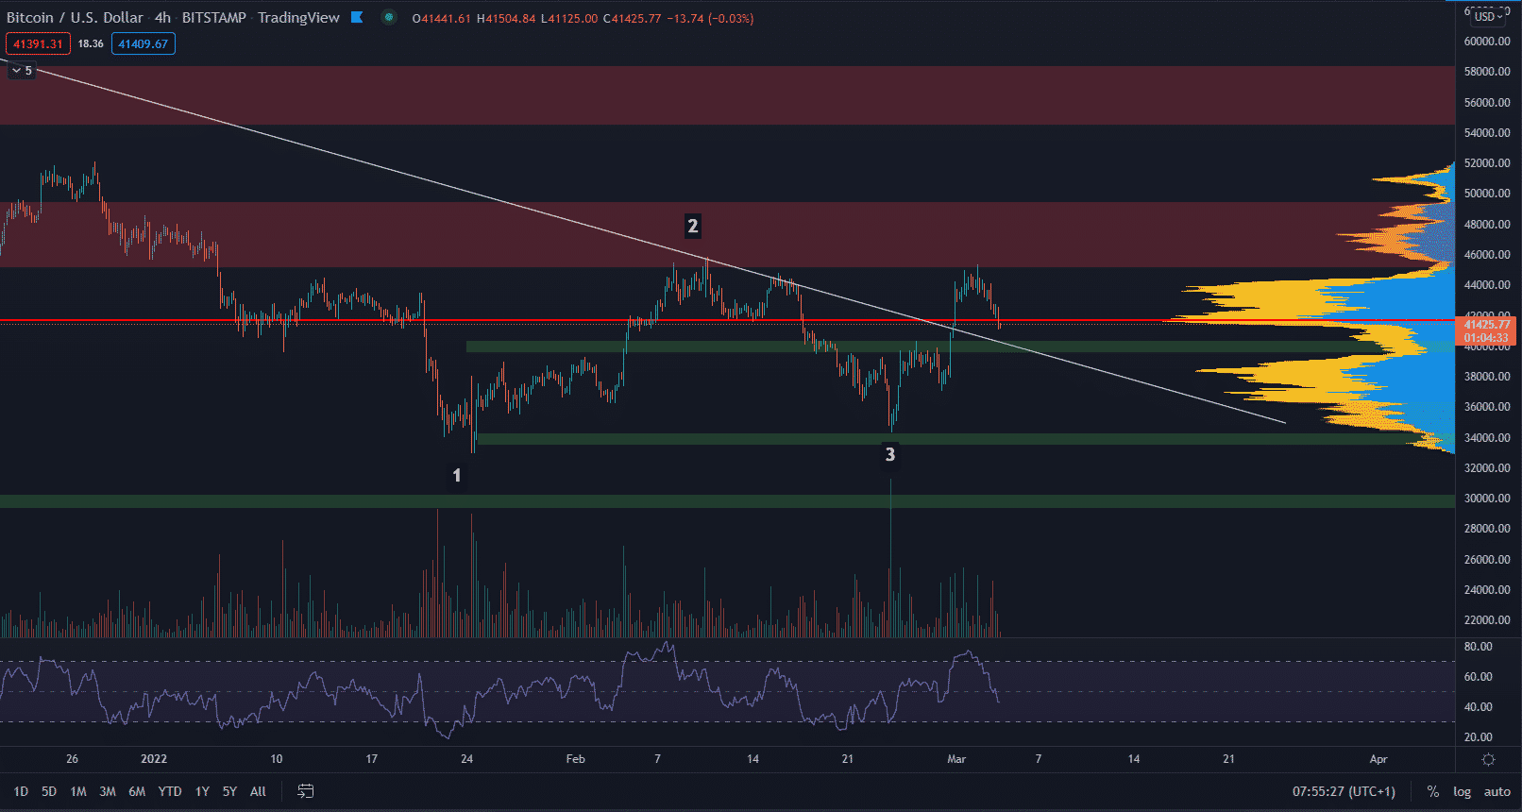Select the wave label numbered 3
Screen dimensions: 1522x812
889,454
